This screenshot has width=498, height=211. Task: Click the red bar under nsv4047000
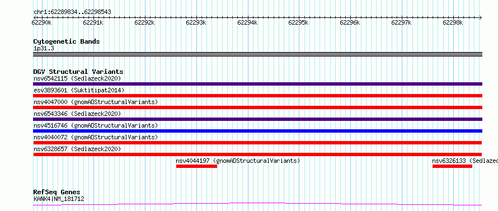pyautogui.click(x=257, y=107)
